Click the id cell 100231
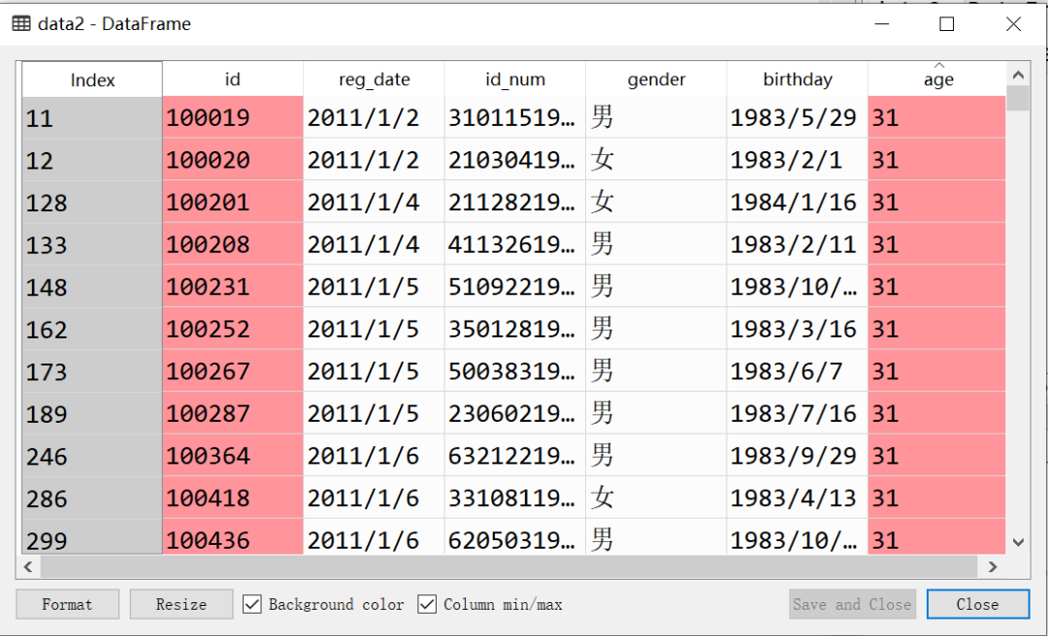The image size is (1048, 636). click(x=233, y=287)
